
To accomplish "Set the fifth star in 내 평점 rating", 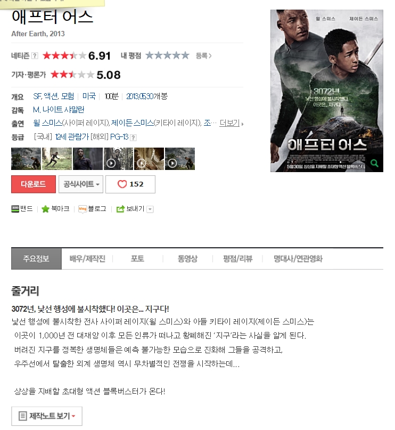I will tap(185, 55).
